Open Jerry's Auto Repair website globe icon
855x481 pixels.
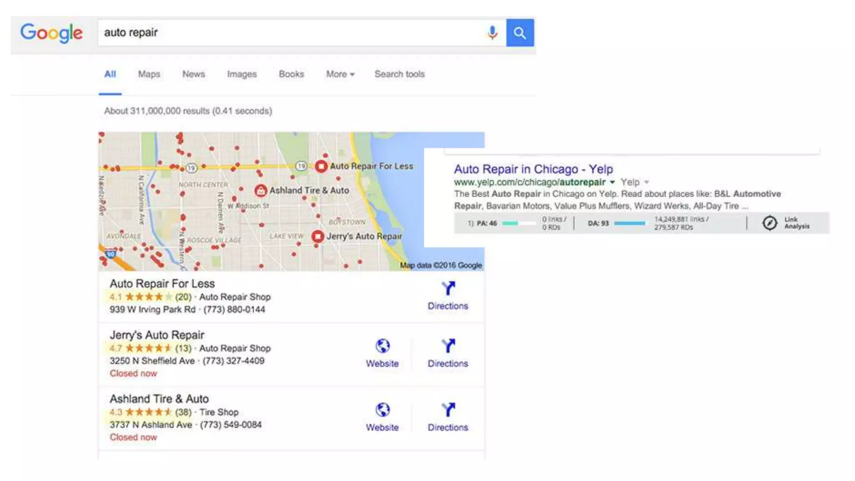click(382, 346)
